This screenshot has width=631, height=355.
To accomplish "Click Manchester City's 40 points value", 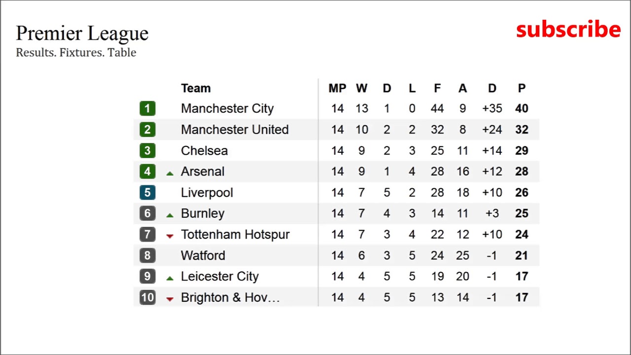I will (522, 108).
